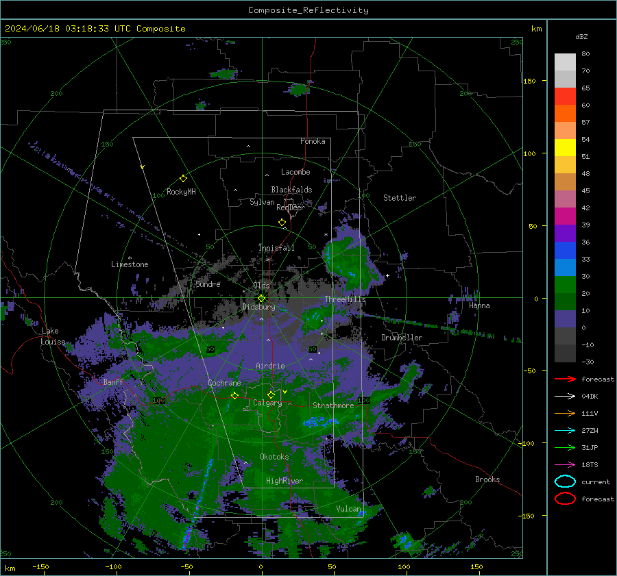Select the ThreeHills label
The width and height of the screenshot is (617, 576).
(345, 299)
